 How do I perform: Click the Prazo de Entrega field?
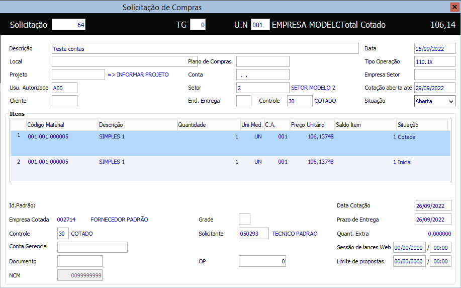point(433,220)
